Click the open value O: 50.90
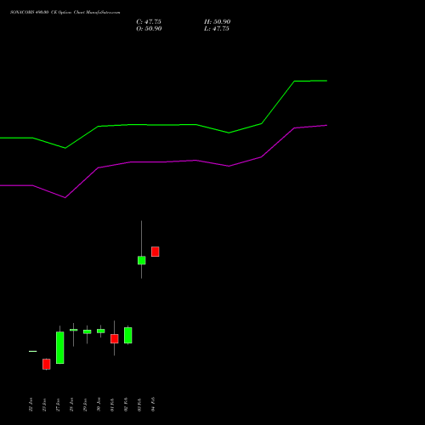This screenshot has height=425, width=425. point(149,29)
